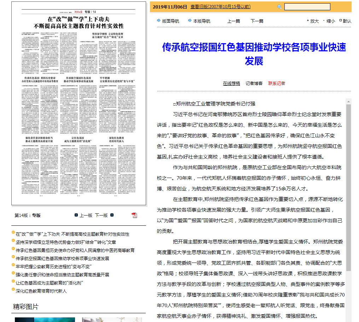This screenshot has height=322, width=359.
Task: Click the right thumbnail under 精彩图片
Action: [x=112, y=320]
